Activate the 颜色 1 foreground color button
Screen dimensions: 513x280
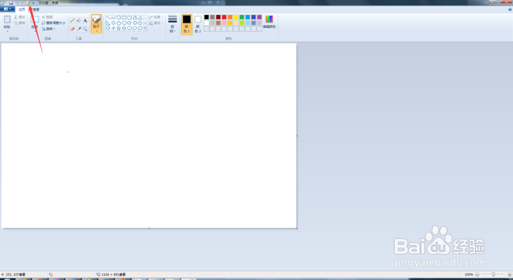[187, 24]
